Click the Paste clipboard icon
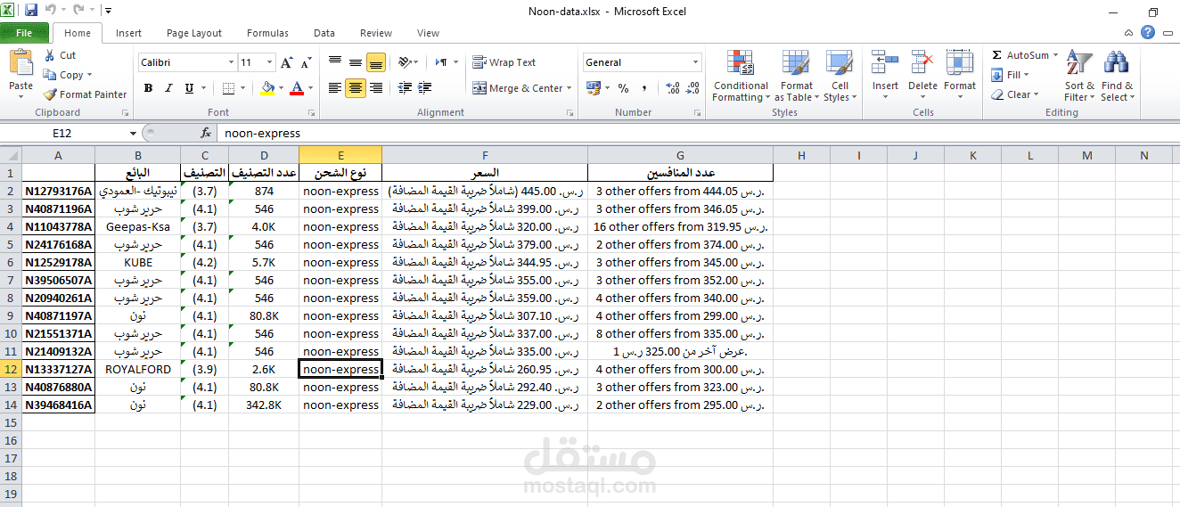The height and width of the screenshot is (507, 1180). (20, 63)
